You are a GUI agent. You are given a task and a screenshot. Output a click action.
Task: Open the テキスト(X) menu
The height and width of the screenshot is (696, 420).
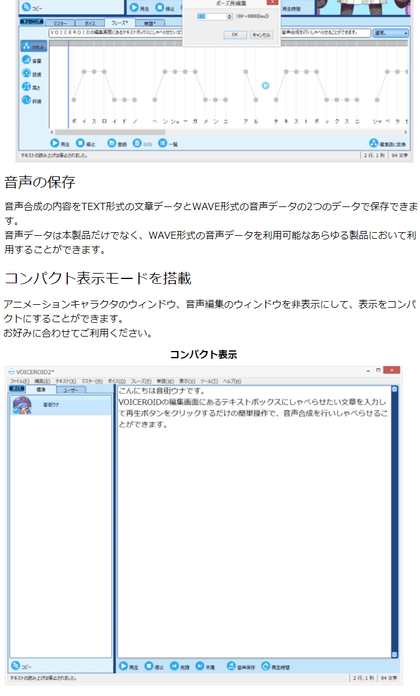(66, 381)
